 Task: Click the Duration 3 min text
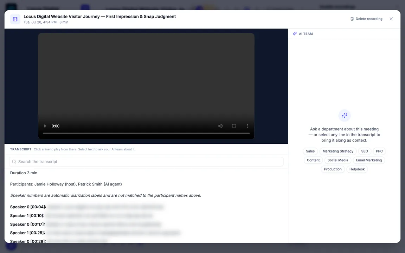24,173
